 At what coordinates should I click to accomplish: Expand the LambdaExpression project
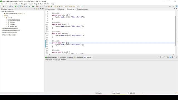pos(1,35)
